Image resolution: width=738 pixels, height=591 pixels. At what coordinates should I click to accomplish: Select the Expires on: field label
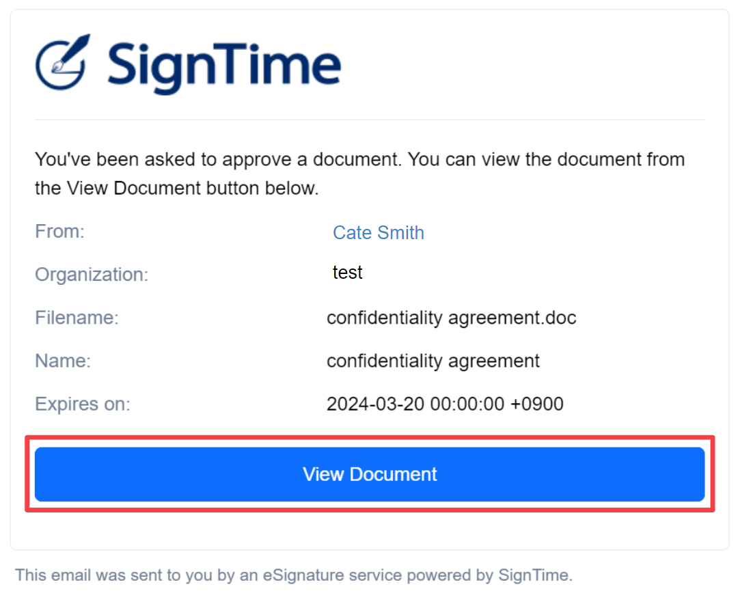(x=83, y=404)
